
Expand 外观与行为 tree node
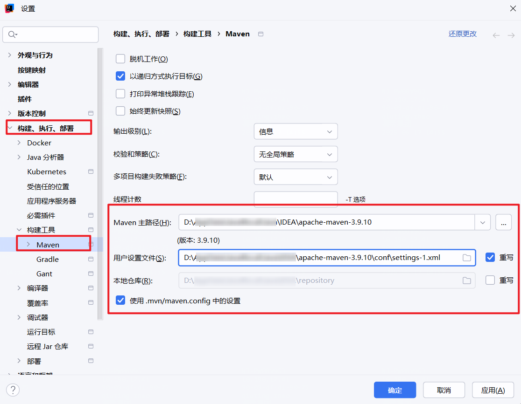click(10, 55)
